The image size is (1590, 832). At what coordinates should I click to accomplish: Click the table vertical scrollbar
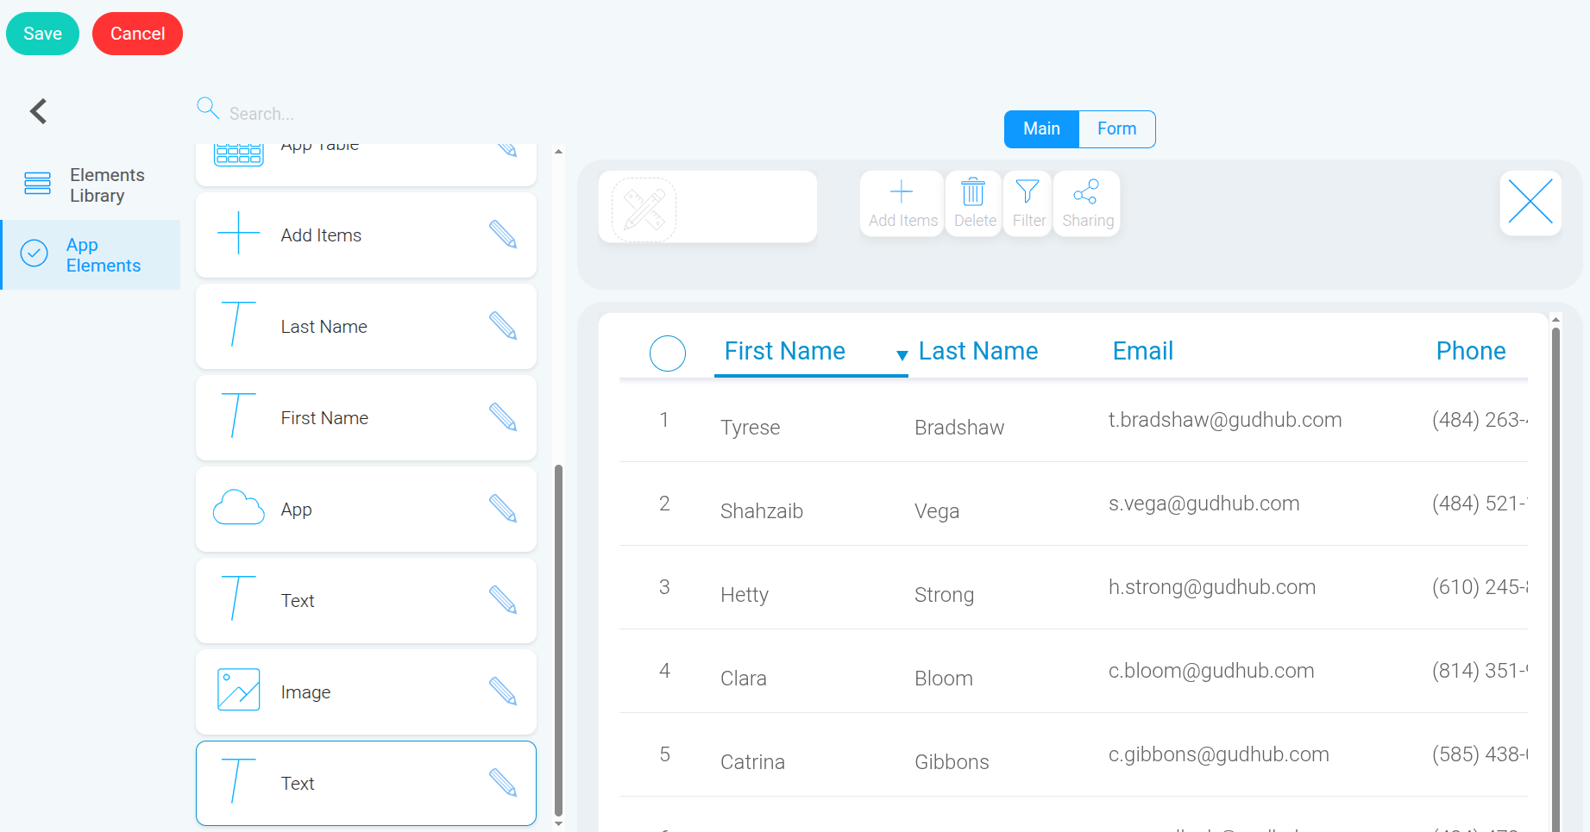1555,578
